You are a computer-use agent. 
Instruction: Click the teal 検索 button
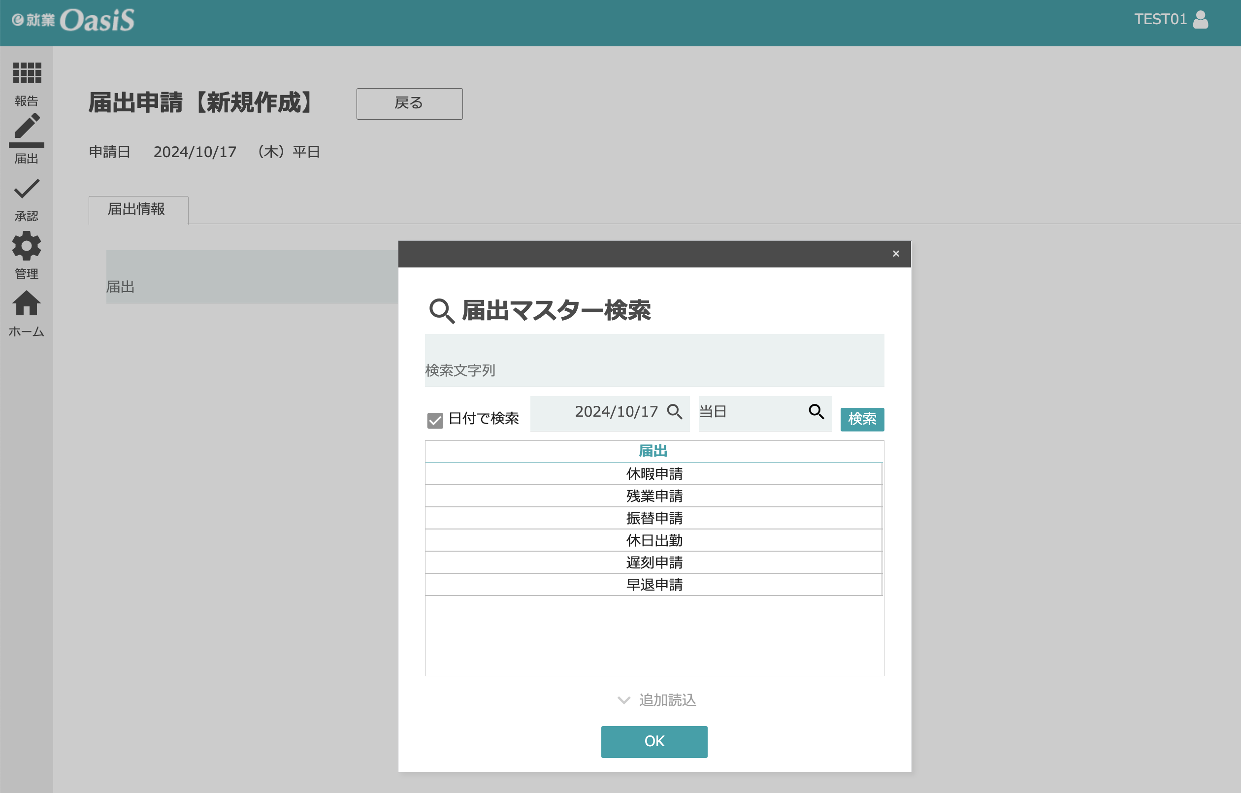coord(862,419)
